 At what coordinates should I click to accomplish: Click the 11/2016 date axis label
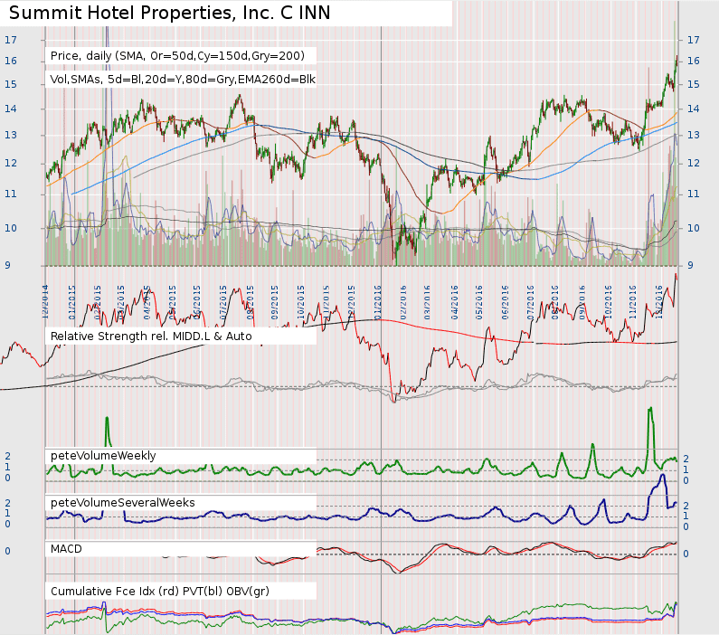click(633, 302)
